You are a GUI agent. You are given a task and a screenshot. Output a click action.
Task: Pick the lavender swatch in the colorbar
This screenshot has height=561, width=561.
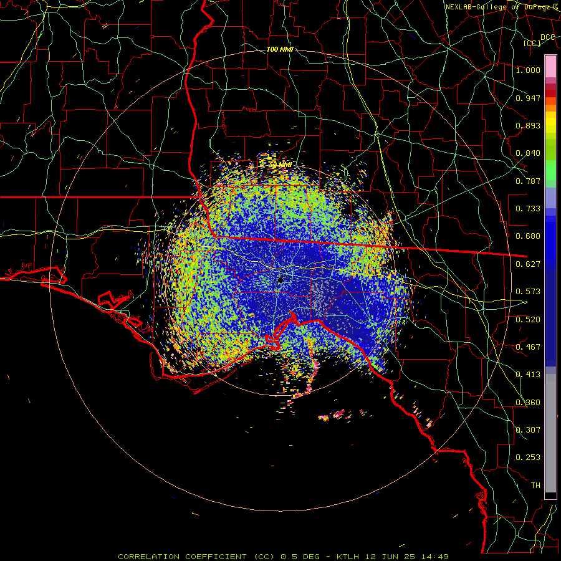(x=550, y=198)
